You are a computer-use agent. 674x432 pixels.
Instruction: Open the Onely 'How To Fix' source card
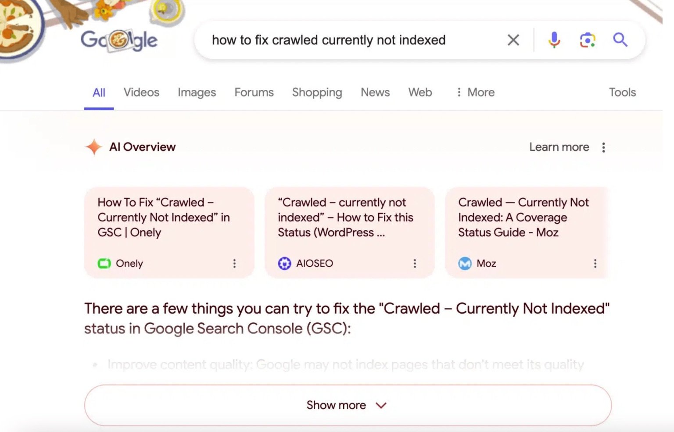(x=163, y=218)
